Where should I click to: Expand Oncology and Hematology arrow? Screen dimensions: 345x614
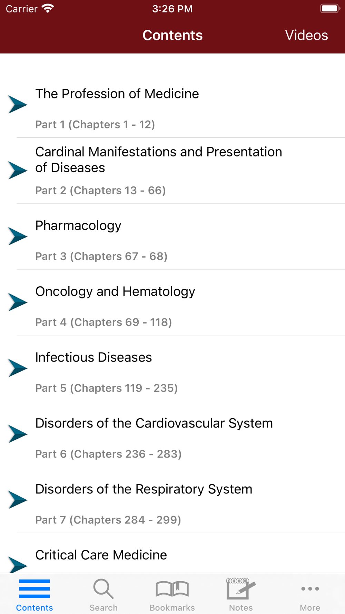(x=18, y=302)
